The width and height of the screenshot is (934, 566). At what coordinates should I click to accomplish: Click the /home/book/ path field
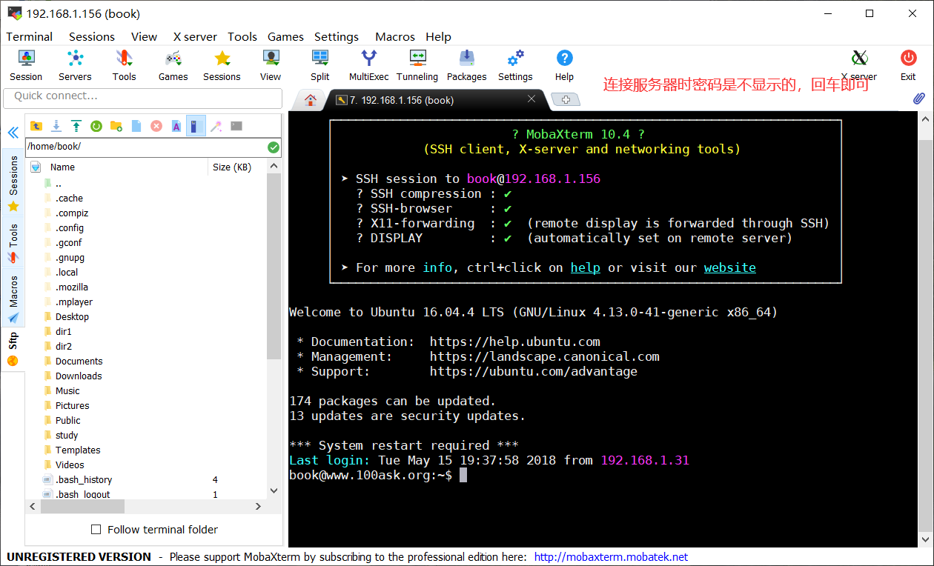click(146, 147)
